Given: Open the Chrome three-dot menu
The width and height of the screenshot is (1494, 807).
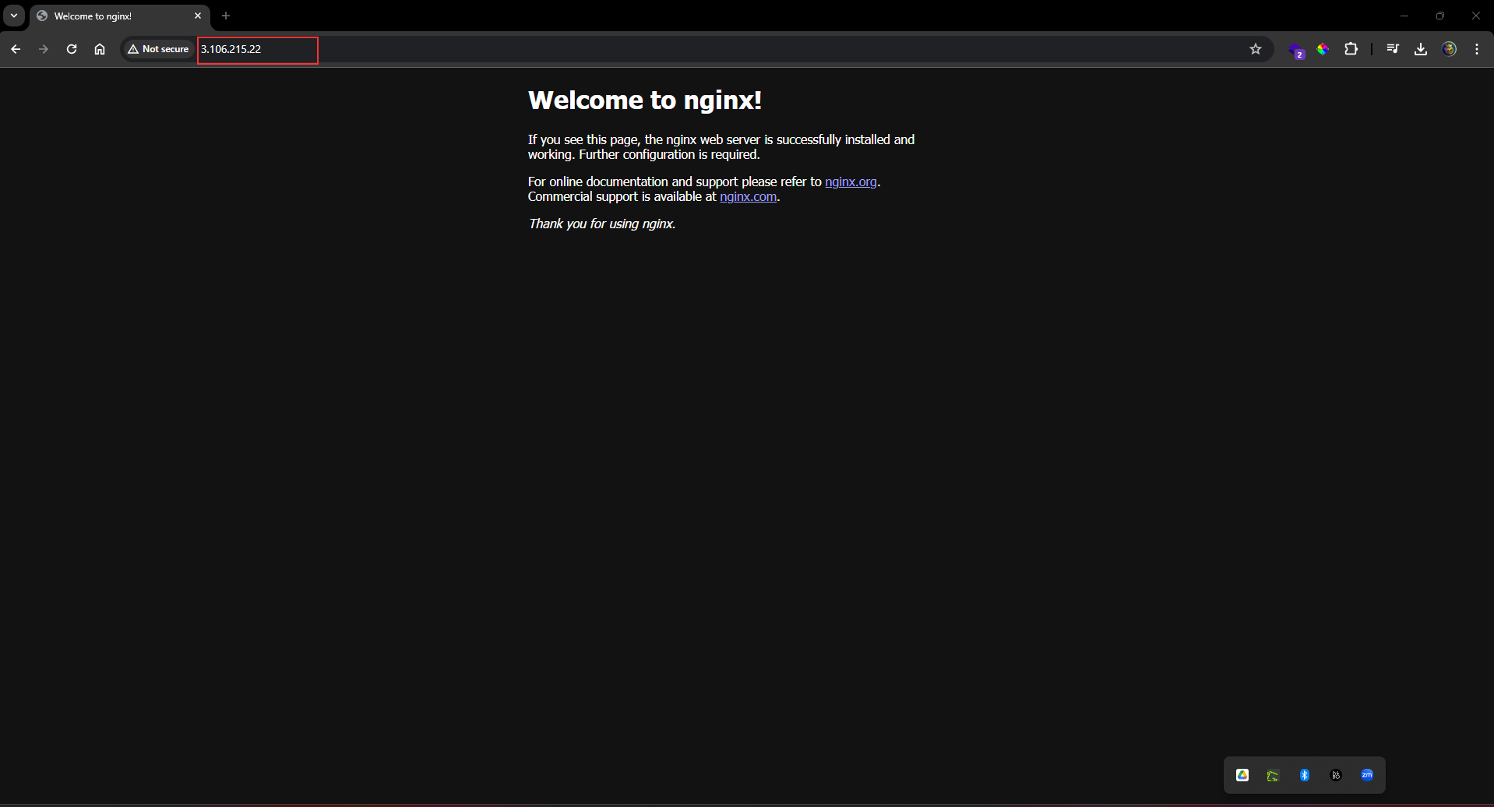Looking at the screenshot, I should tap(1477, 49).
